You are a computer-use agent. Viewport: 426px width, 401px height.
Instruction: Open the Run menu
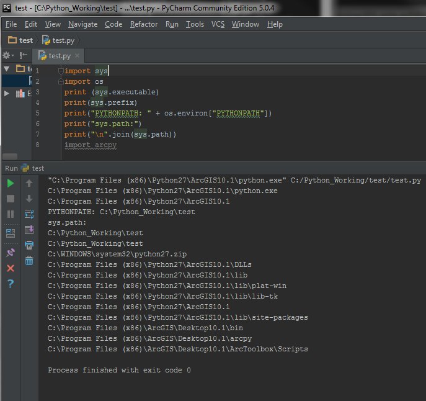[x=172, y=24]
